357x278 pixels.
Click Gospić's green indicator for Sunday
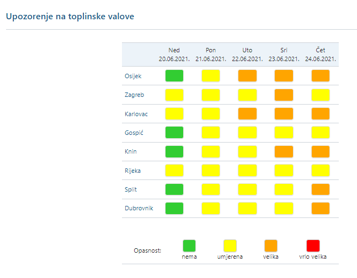[x=174, y=132]
